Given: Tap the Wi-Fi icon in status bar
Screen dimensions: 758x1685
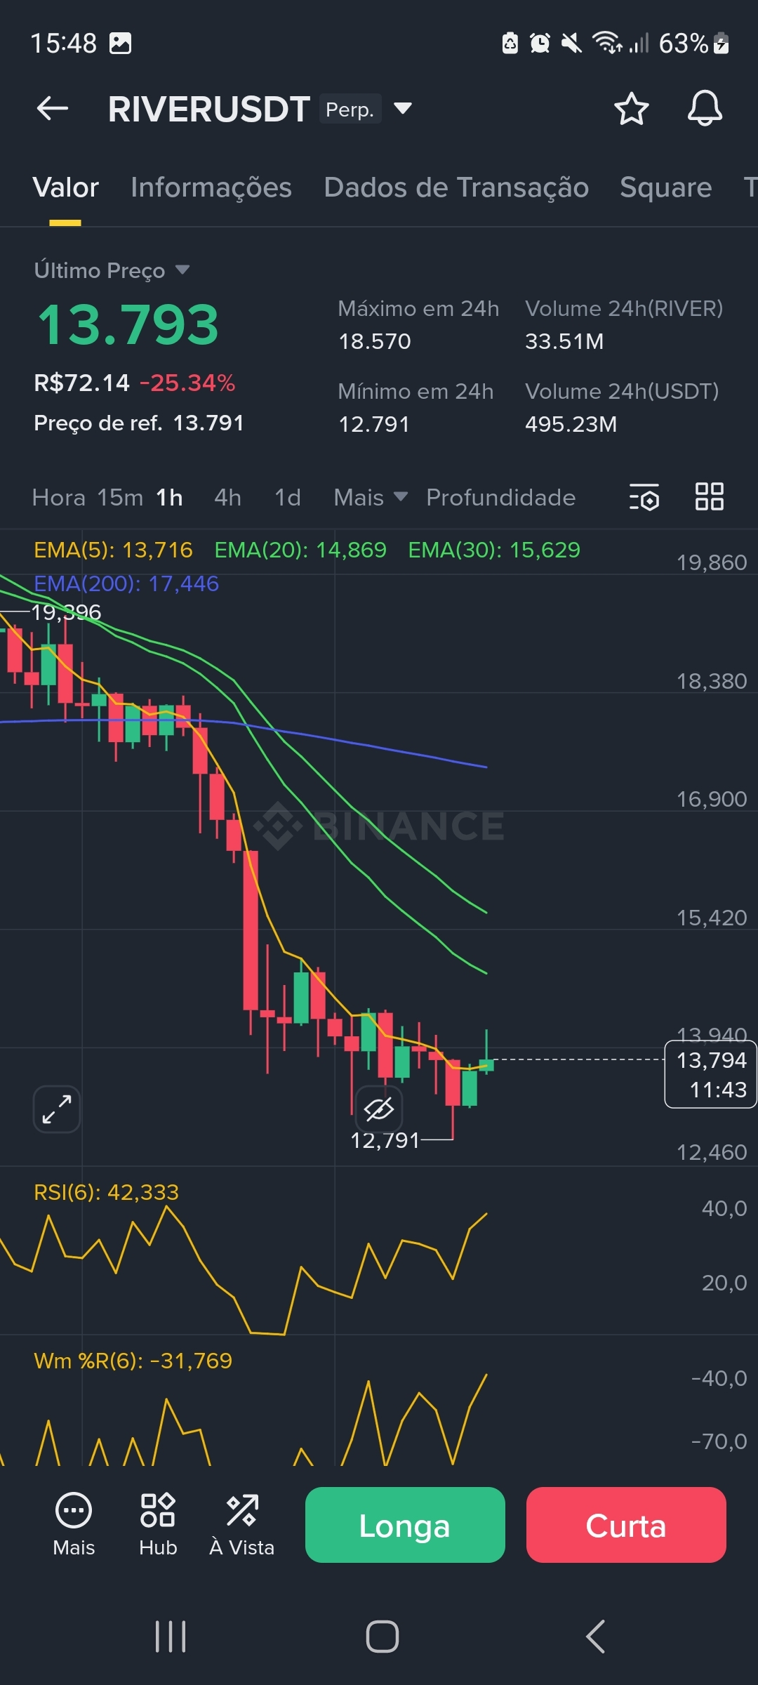Looking at the screenshot, I should pos(607,44).
